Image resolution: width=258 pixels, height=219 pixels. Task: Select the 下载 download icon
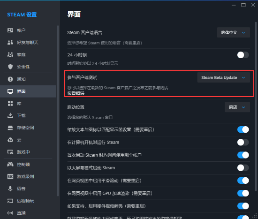click(x=10, y=115)
